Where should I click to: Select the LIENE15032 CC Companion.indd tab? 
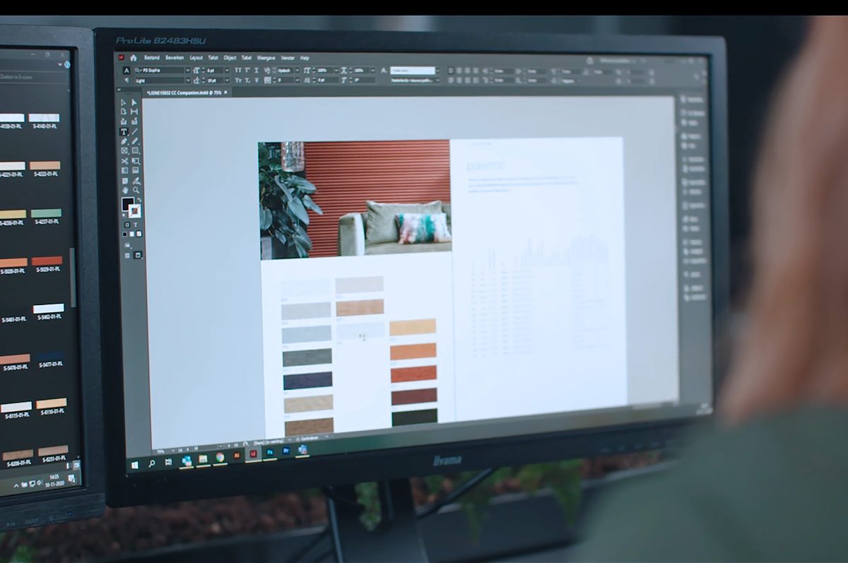[x=184, y=93]
